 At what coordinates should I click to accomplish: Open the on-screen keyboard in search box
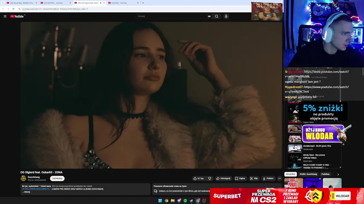coord(209,16)
